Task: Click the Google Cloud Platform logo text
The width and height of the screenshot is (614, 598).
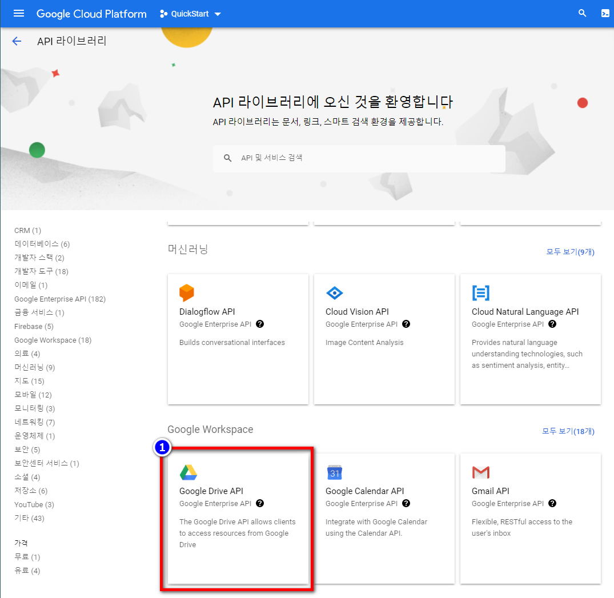Action: click(91, 14)
